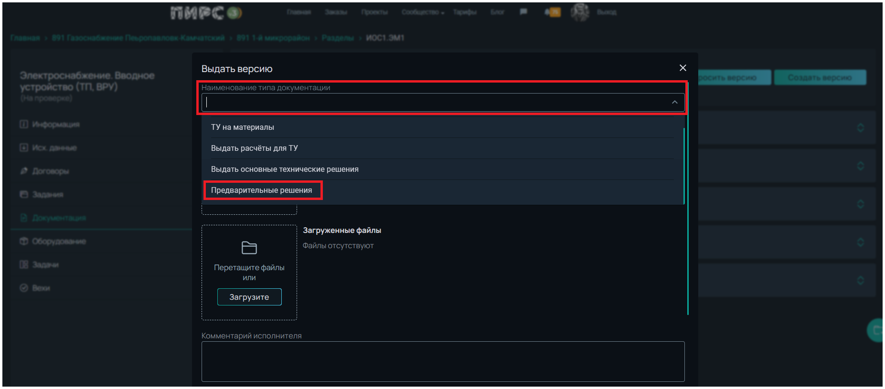Viewport: 885px width, 389px height.
Task: Open 'Задачи' in the sidebar
Action: [45, 265]
